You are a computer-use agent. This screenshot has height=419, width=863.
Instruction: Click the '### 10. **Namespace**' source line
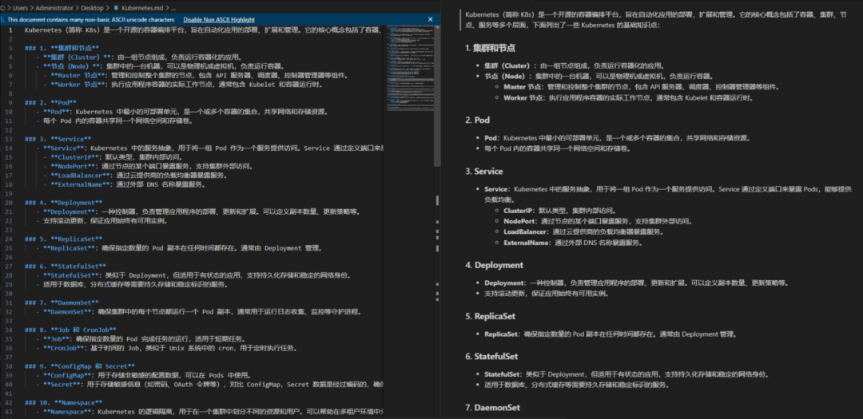[x=63, y=402]
